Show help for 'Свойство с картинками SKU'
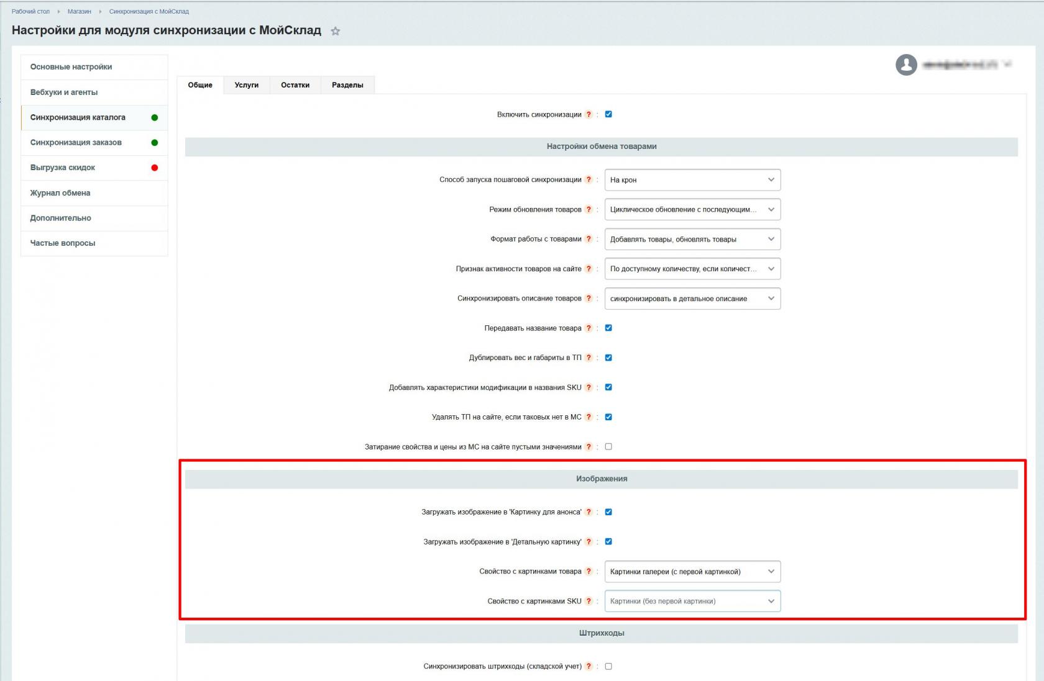The height and width of the screenshot is (681, 1044). 589,602
